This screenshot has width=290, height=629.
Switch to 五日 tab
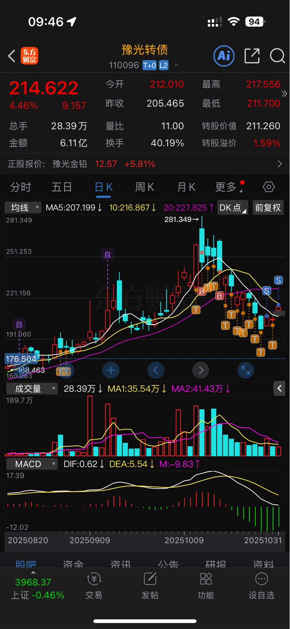pos(62,187)
